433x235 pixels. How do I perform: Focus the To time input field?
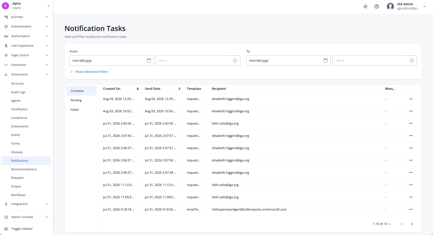tap(375, 61)
